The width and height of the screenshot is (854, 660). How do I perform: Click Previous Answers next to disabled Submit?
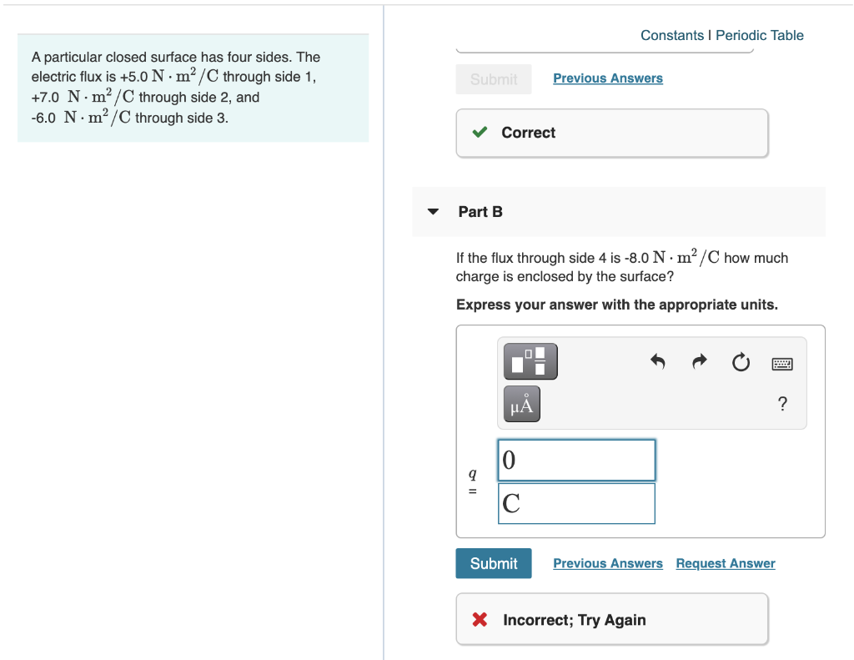point(607,78)
